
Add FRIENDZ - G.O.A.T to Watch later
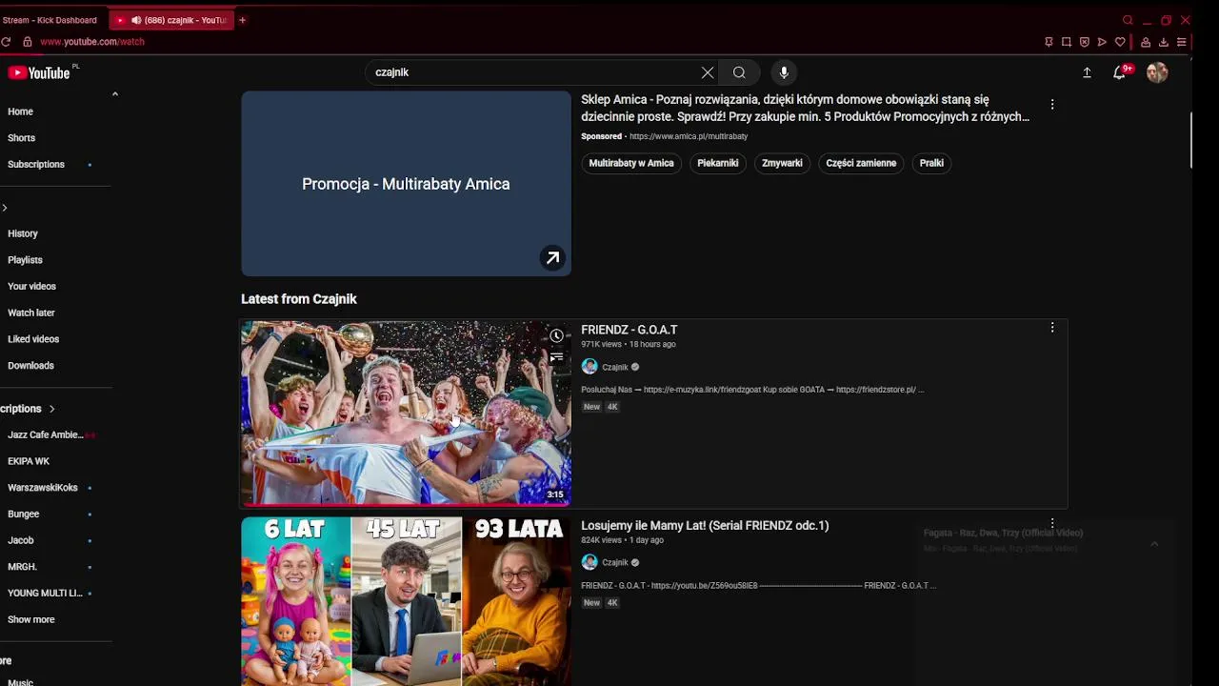point(556,335)
